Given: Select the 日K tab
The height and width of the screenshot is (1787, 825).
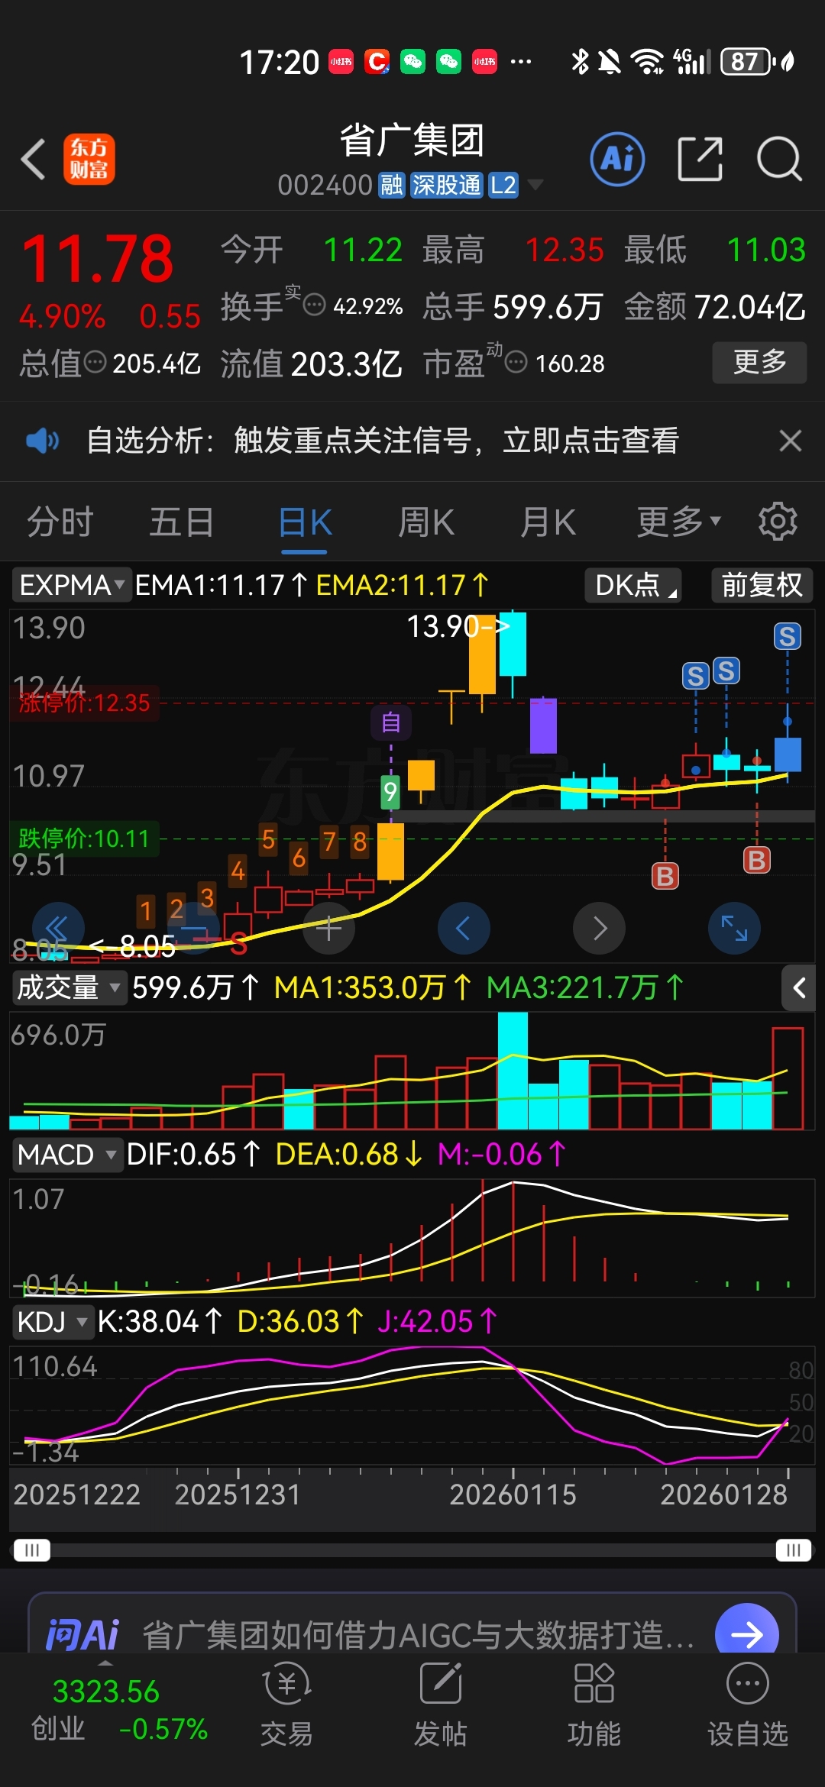Looking at the screenshot, I should point(304,522).
